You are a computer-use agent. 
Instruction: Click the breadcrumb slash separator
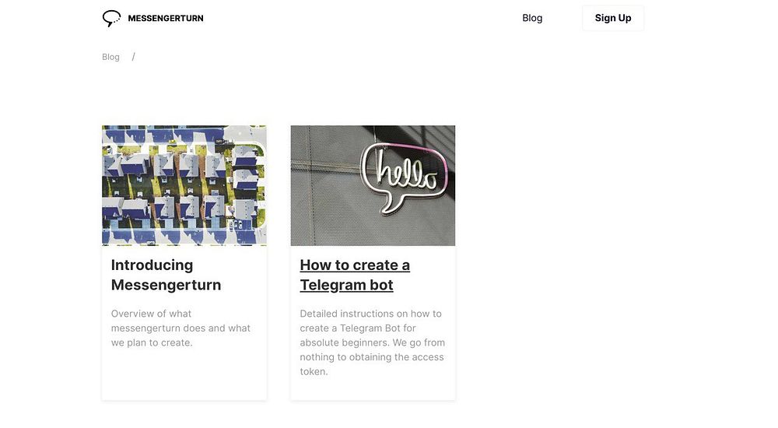click(x=133, y=57)
